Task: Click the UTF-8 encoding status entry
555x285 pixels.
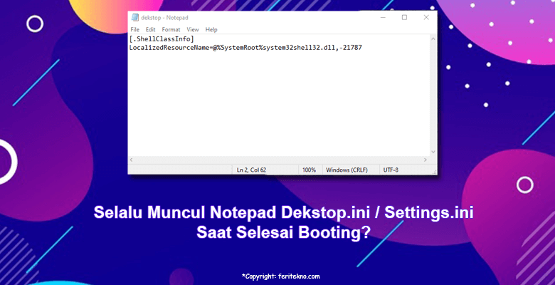Action: pos(391,170)
